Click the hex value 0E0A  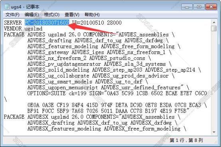point(34,105)
